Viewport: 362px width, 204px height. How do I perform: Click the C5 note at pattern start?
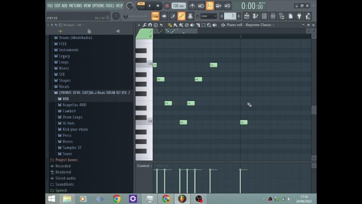pyautogui.click(x=155, y=65)
